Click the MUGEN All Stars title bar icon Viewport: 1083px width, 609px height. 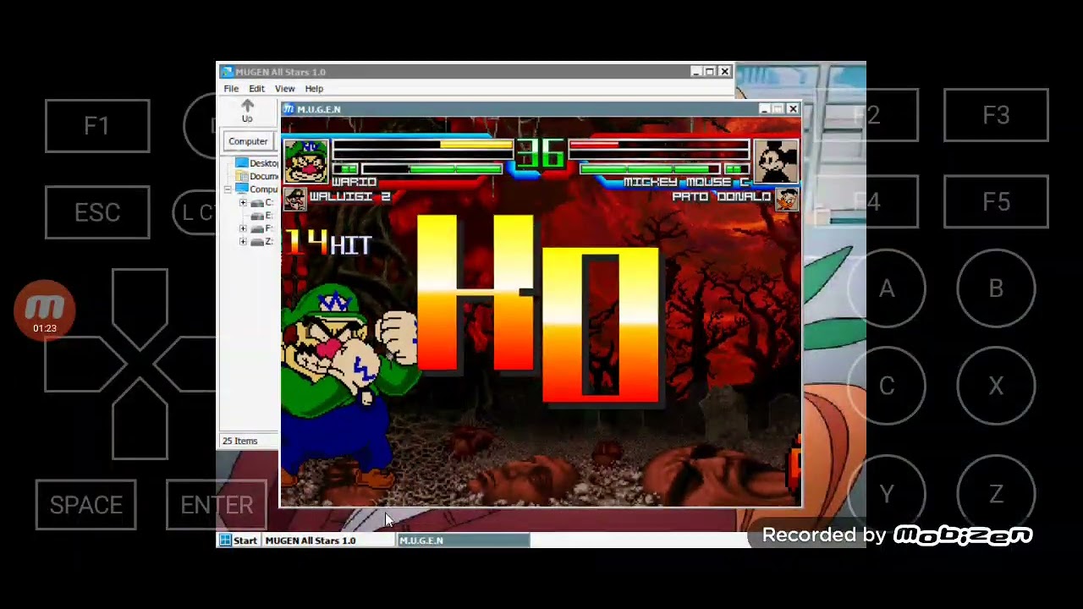click(x=227, y=72)
